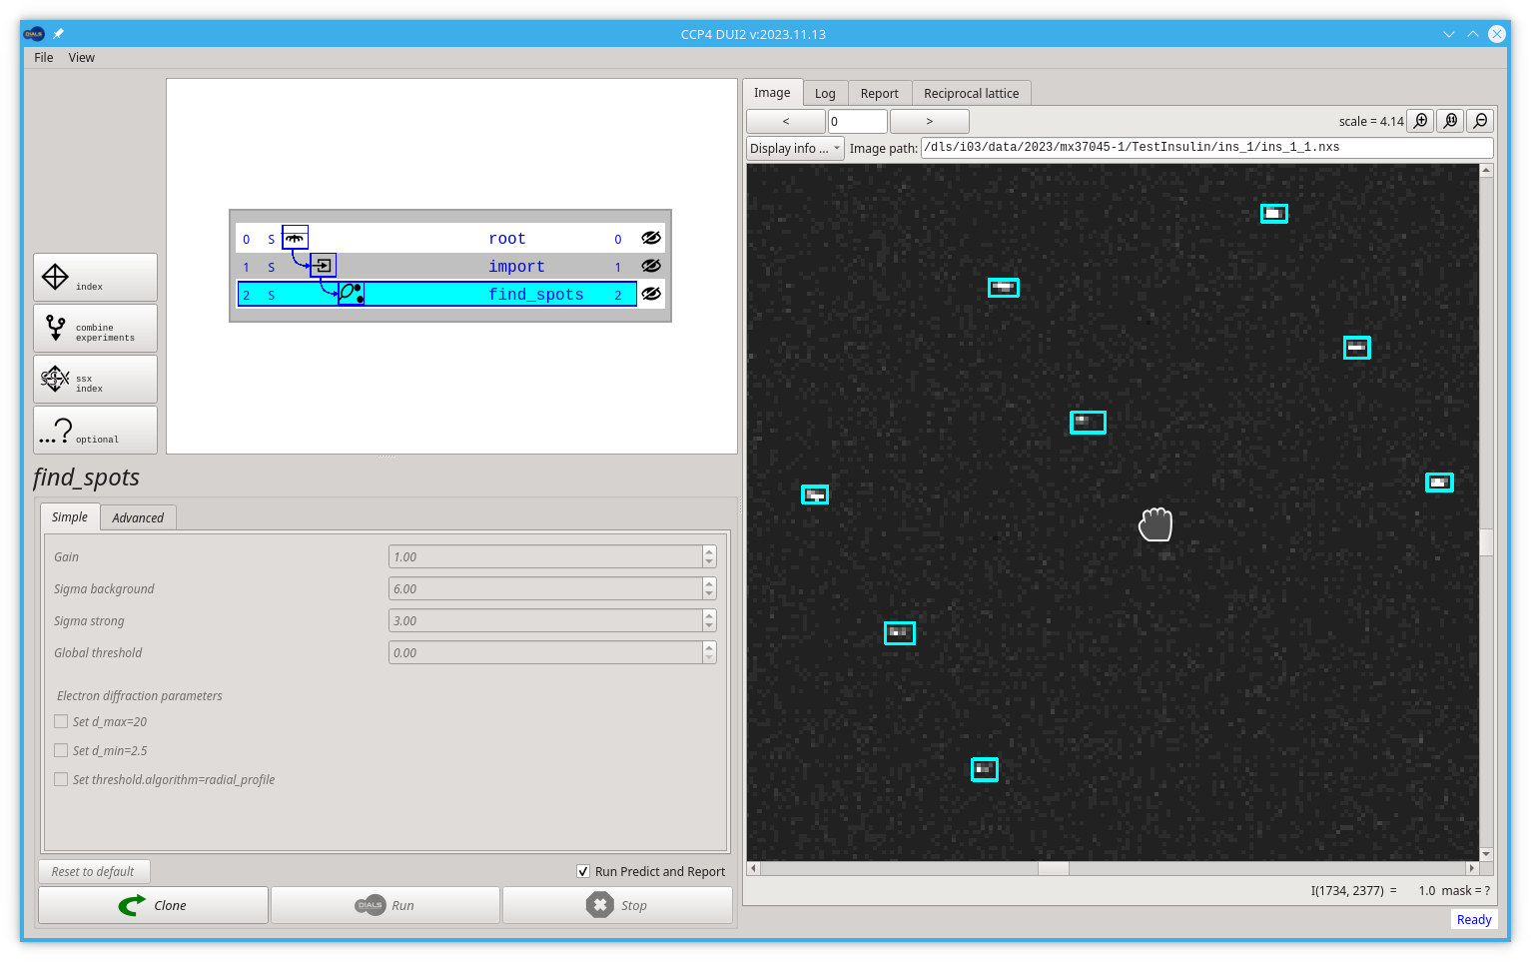This screenshot has height=962, width=1531.
Task: Click the green Clone arrow icon
Action: (x=132, y=905)
